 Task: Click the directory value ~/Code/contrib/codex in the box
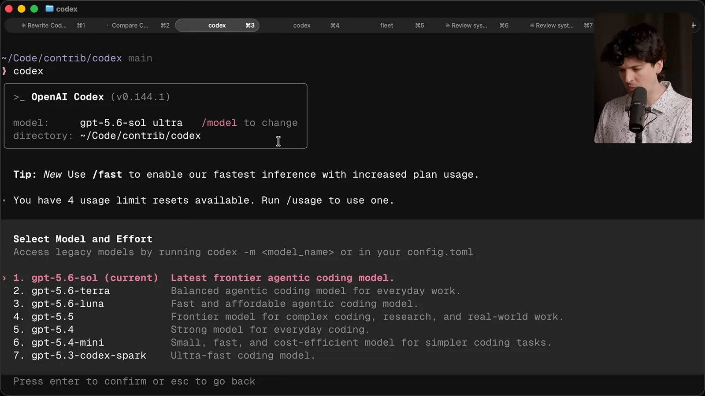coord(140,136)
